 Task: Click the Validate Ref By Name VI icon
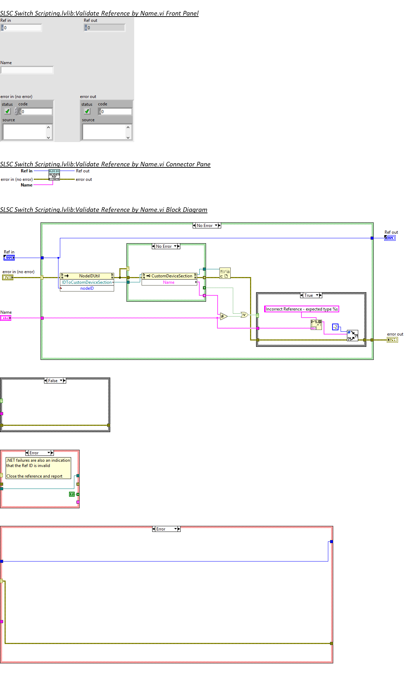[x=54, y=175]
